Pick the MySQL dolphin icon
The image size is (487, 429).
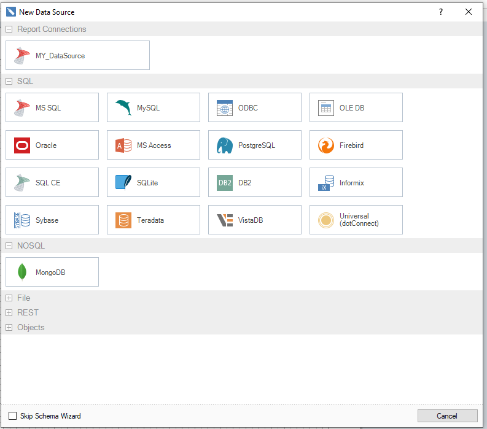[123, 108]
